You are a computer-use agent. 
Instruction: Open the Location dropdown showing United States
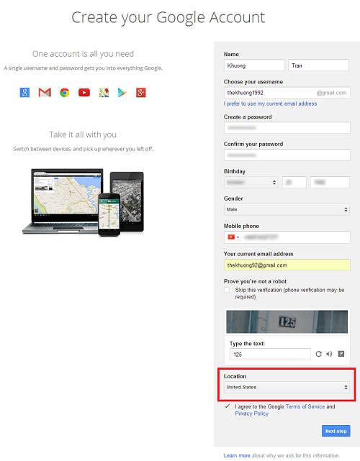pos(287,387)
